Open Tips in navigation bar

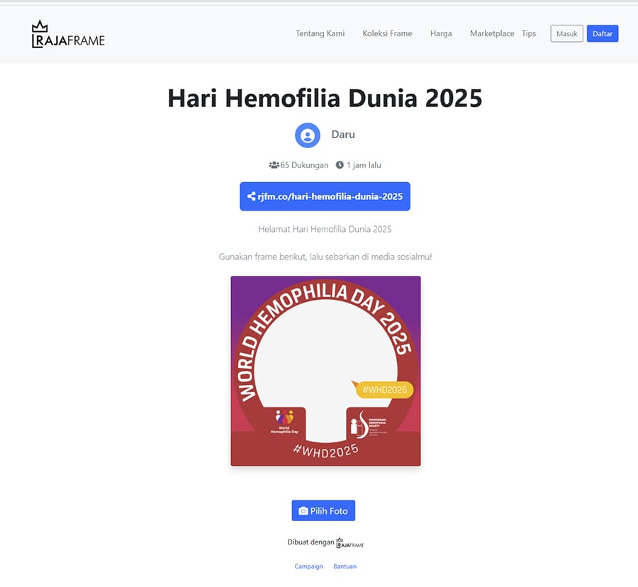pos(529,33)
